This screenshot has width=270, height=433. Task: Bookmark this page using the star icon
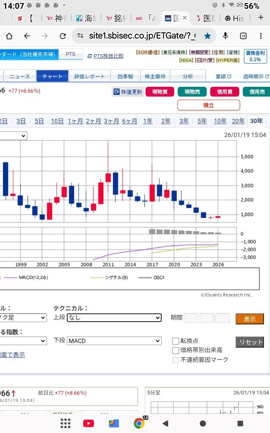click(x=208, y=36)
